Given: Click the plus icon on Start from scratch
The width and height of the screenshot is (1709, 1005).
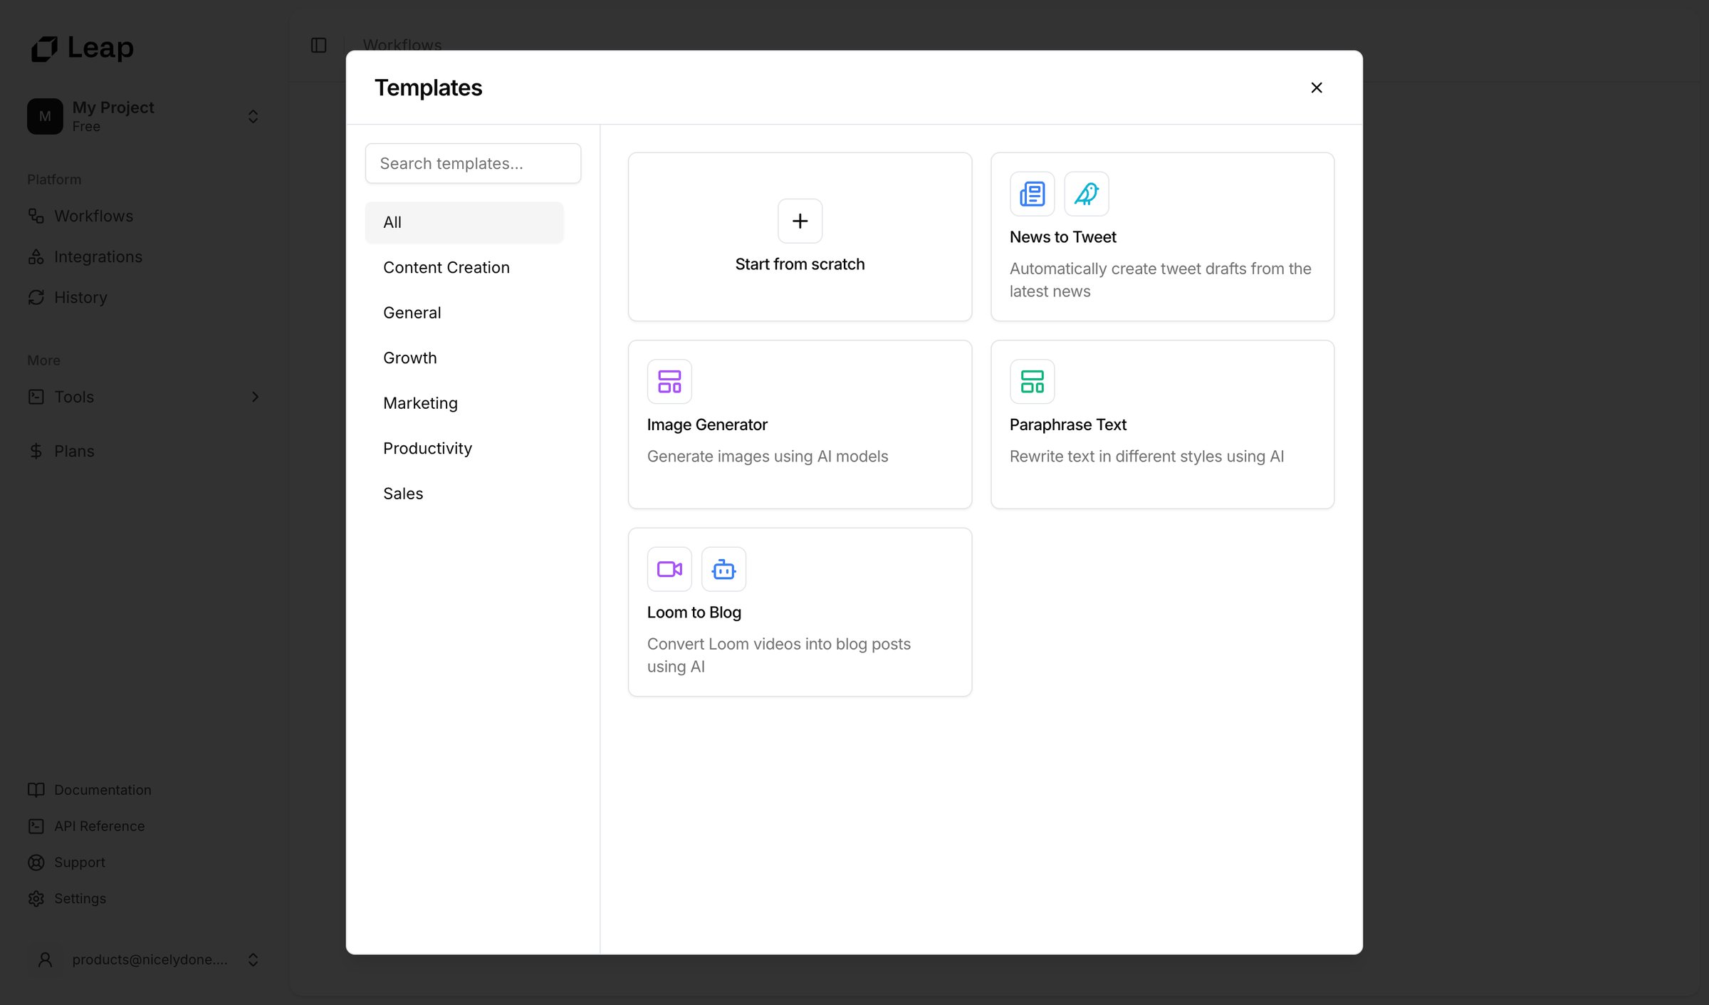Looking at the screenshot, I should pyautogui.click(x=800, y=221).
